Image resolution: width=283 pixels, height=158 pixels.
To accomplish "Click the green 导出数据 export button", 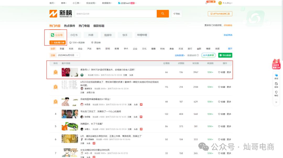I will 225,55.
